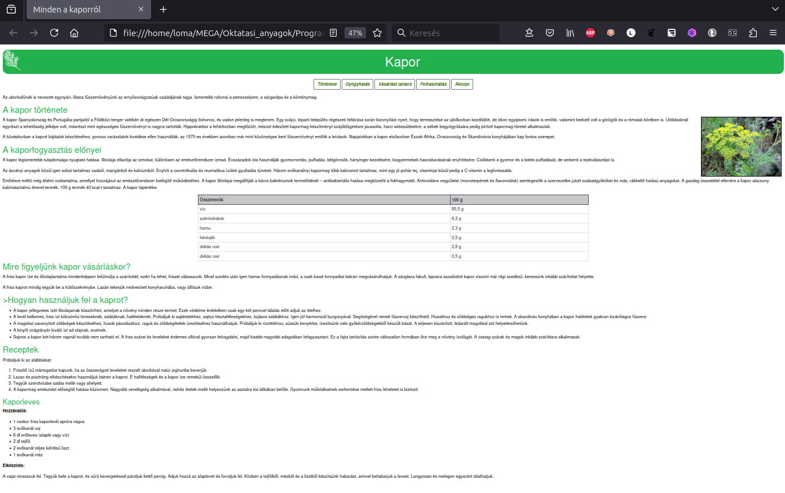Click the '2 dl tejföl' ingredient
The height and width of the screenshot is (493, 785).
tap(22, 441)
